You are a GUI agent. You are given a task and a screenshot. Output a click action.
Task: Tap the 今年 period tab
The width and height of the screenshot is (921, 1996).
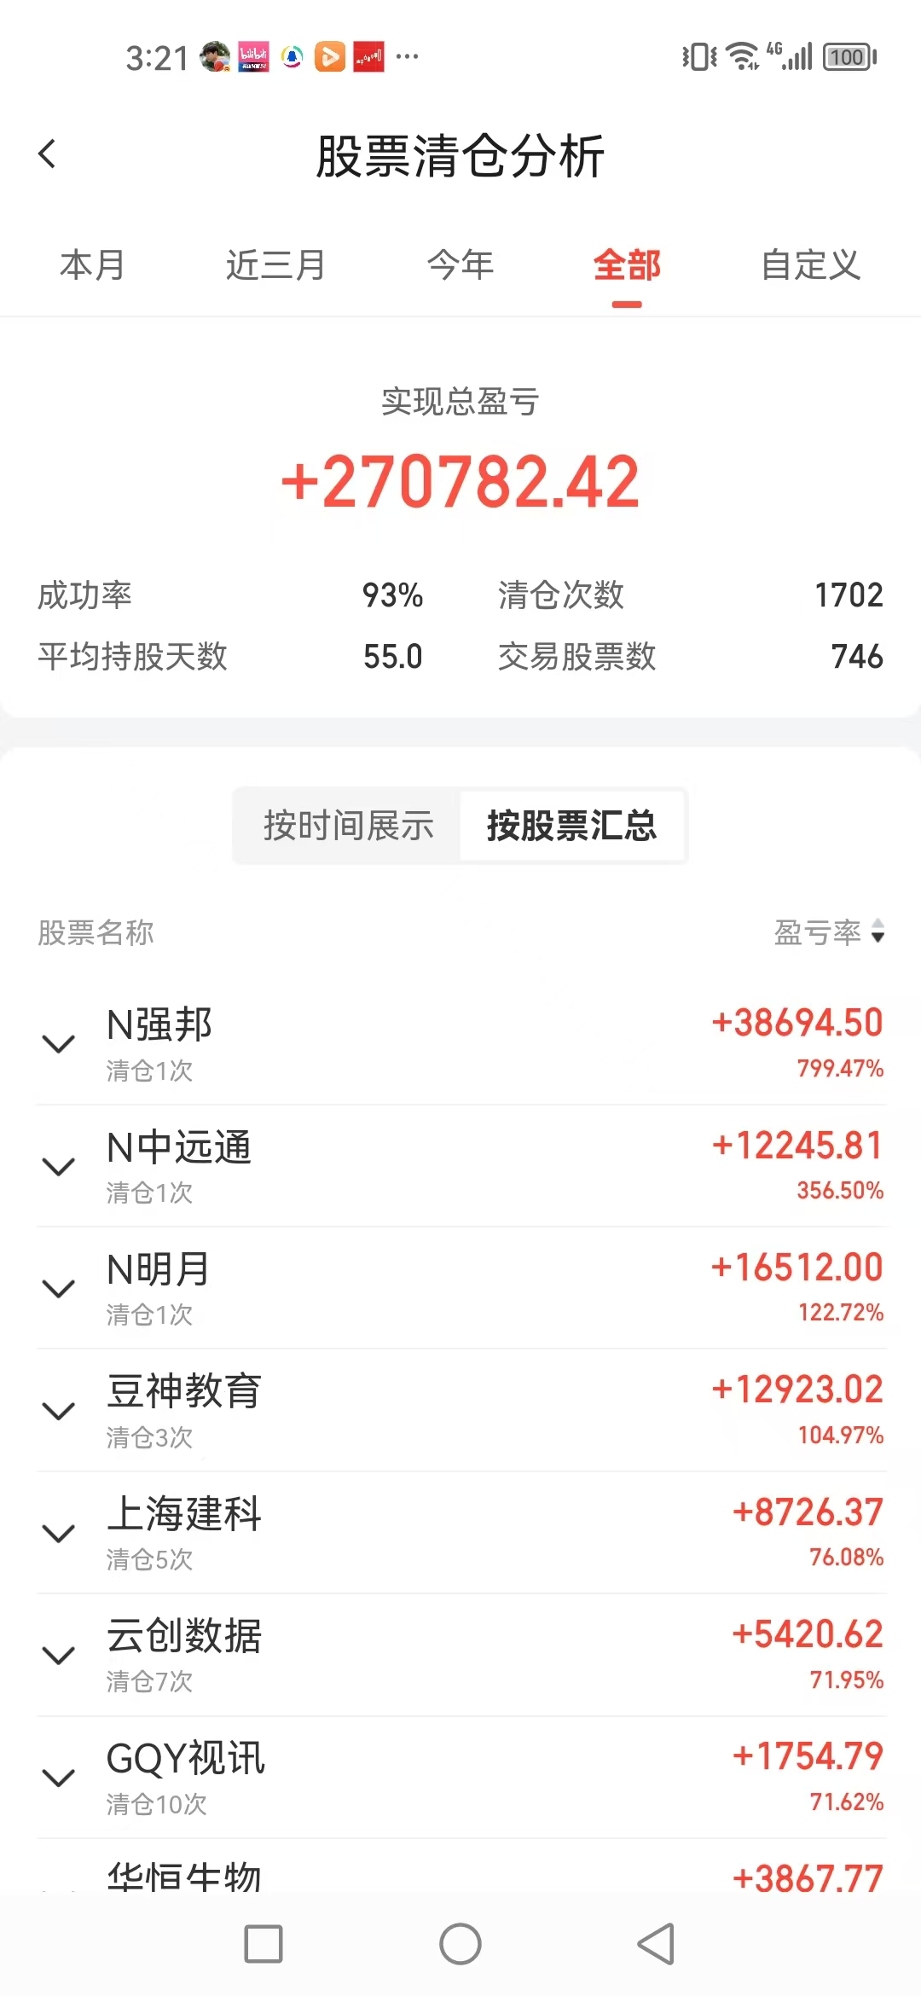click(460, 265)
